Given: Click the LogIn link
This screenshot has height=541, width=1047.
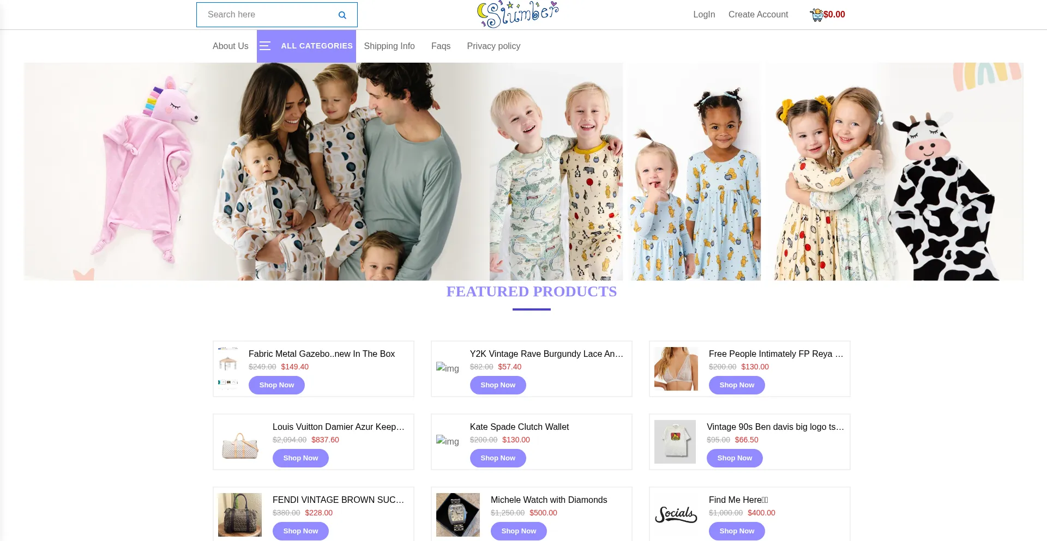Looking at the screenshot, I should click(x=704, y=15).
